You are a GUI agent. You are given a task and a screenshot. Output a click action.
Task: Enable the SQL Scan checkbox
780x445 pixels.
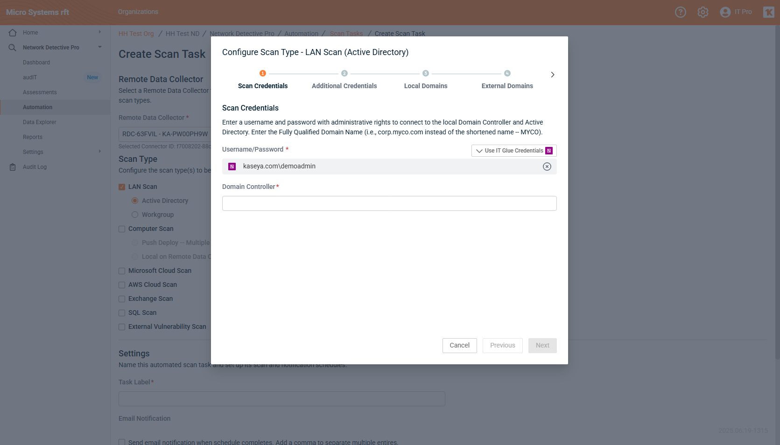tap(122, 313)
